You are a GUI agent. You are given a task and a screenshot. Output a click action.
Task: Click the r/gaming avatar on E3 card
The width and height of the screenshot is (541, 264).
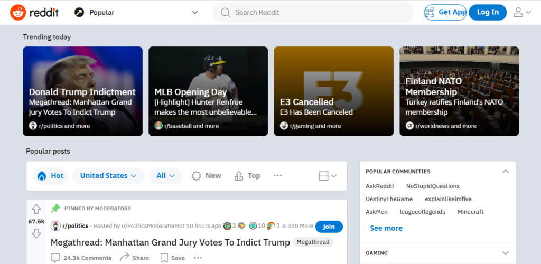[284, 126]
